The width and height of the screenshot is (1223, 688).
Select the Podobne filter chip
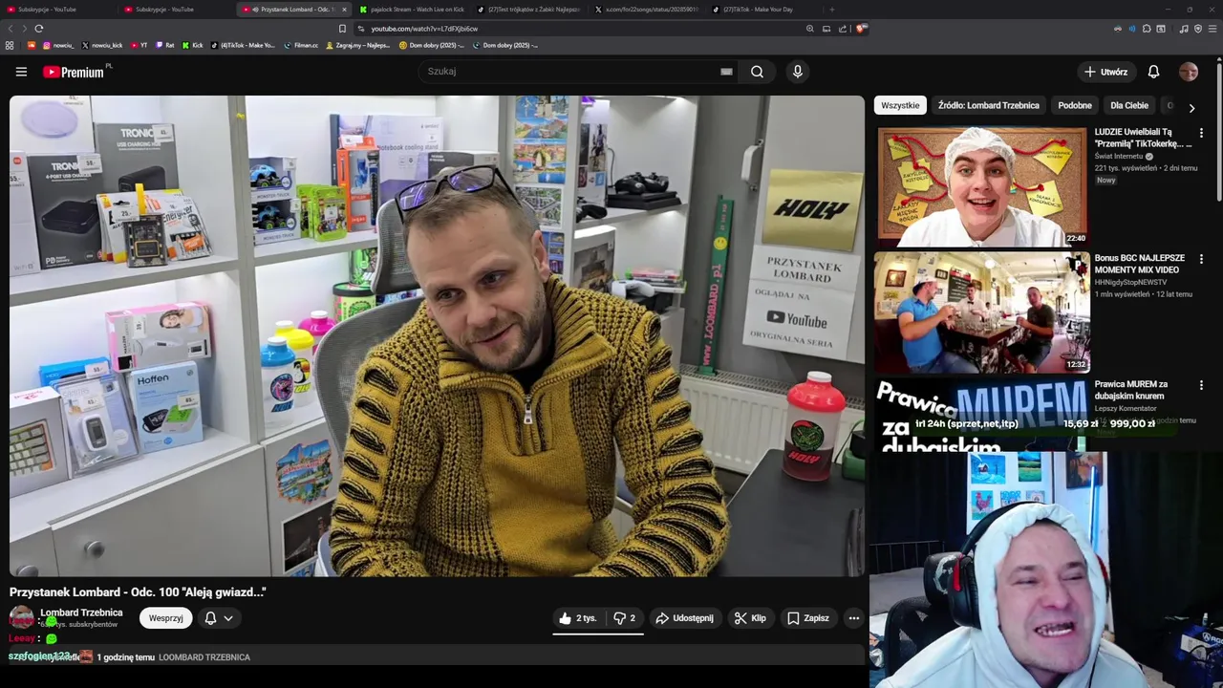tap(1075, 106)
